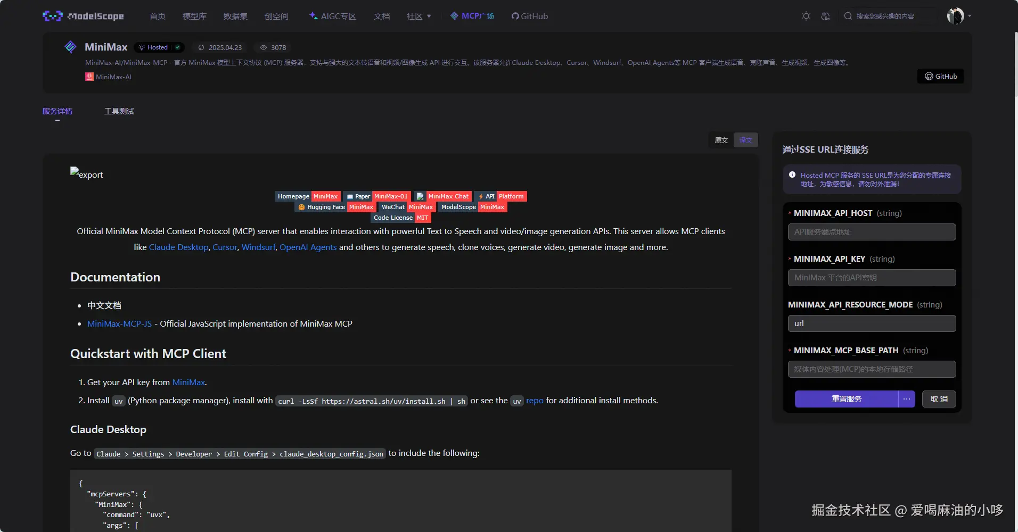The height and width of the screenshot is (532, 1018).
Task: Open the more options button beside 重置服务
Action: click(x=906, y=399)
